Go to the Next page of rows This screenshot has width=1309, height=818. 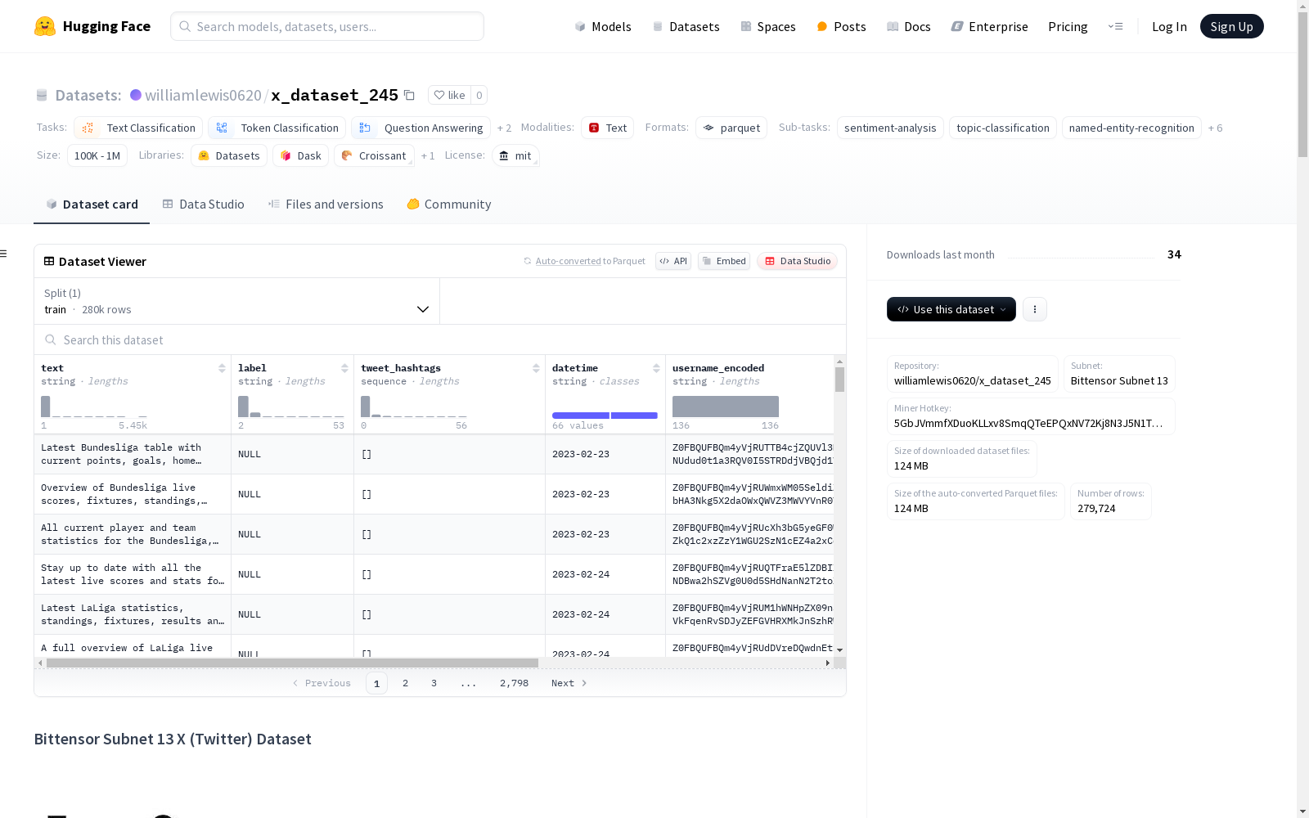[x=569, y=683]
